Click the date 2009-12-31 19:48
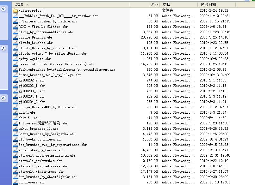 point(215,155)
